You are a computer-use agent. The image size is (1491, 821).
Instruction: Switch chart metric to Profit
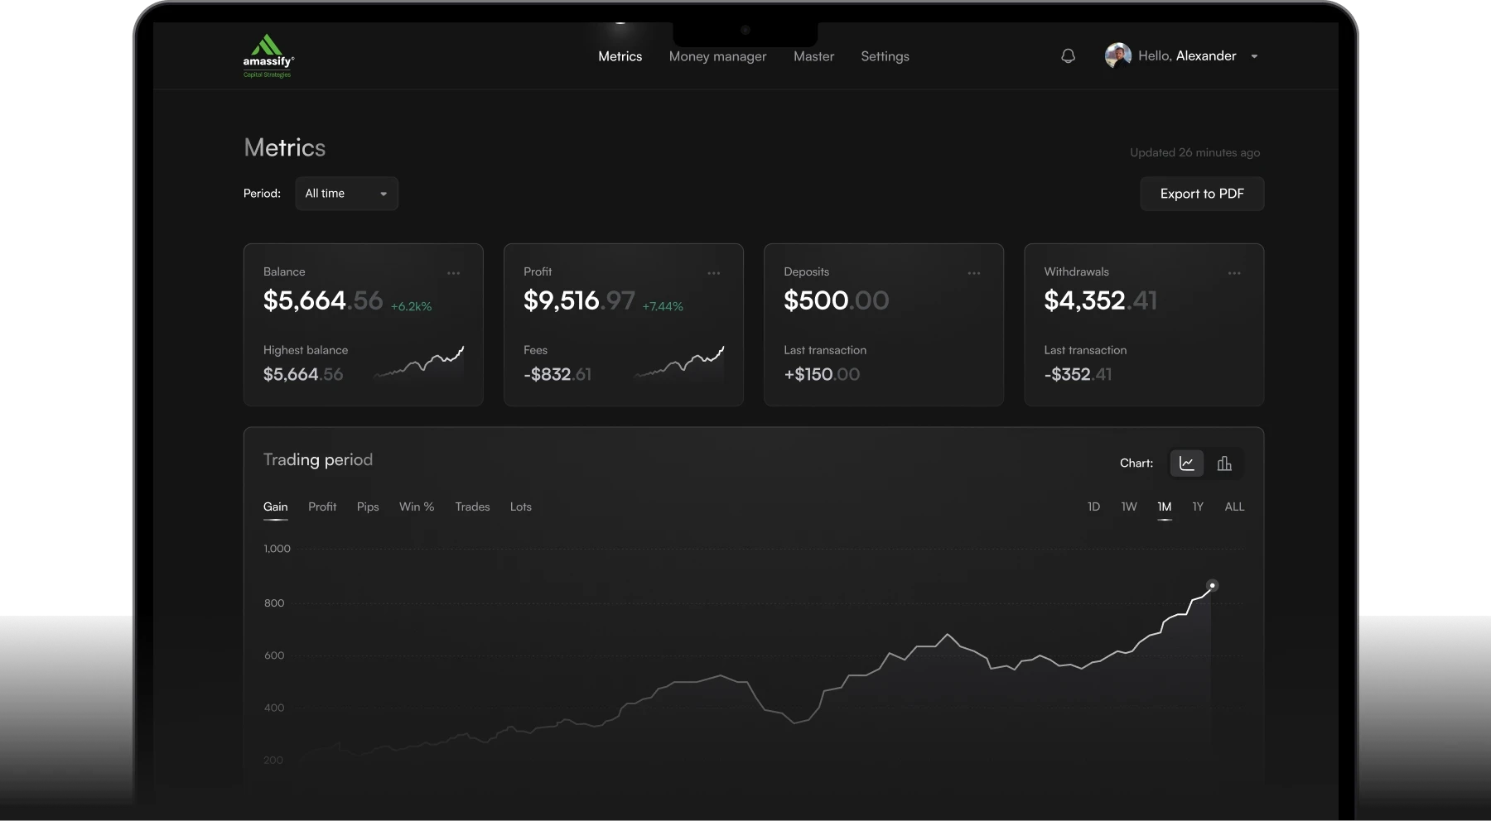point(322,507)
